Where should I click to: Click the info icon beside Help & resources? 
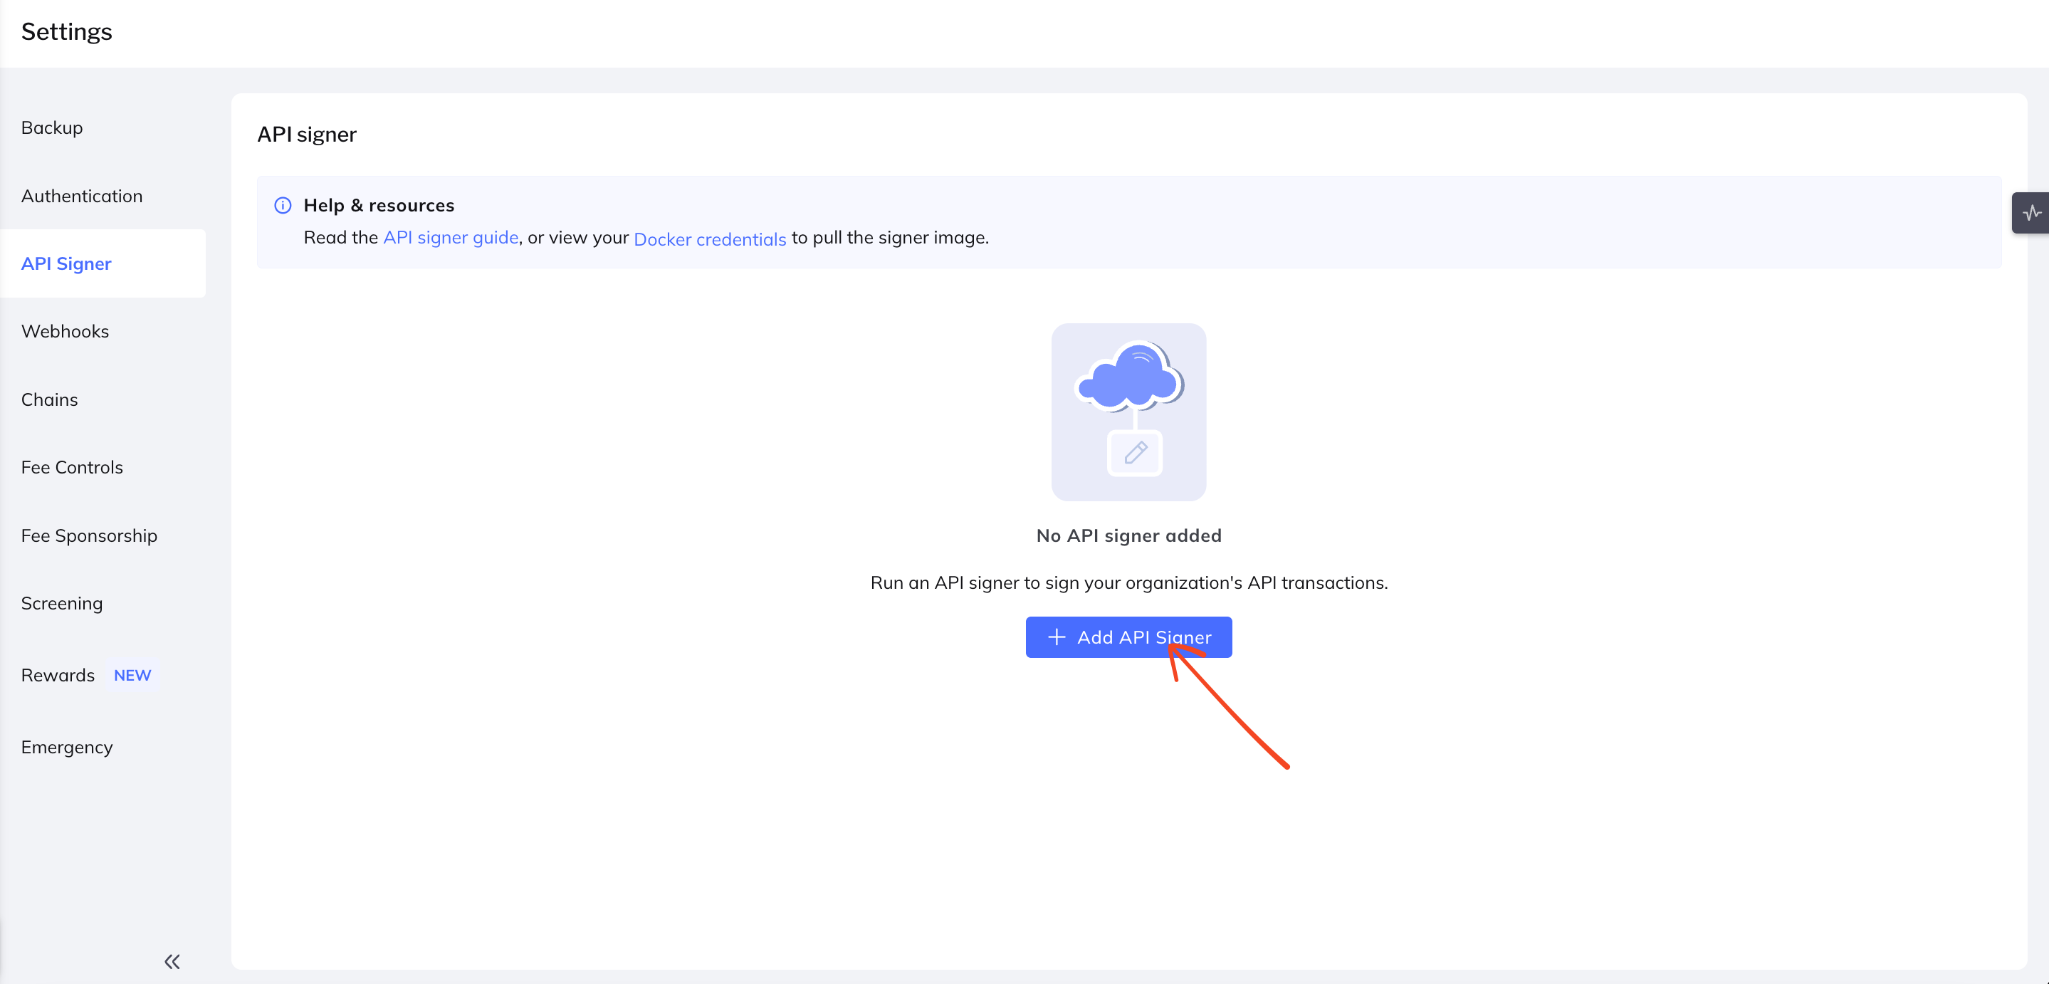click(283, 205)
